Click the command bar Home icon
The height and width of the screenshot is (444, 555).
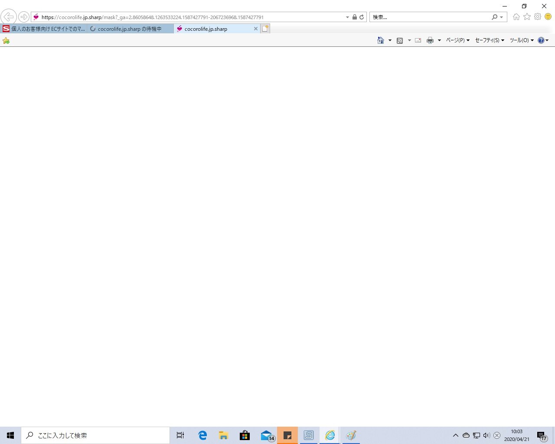point(381,40)
